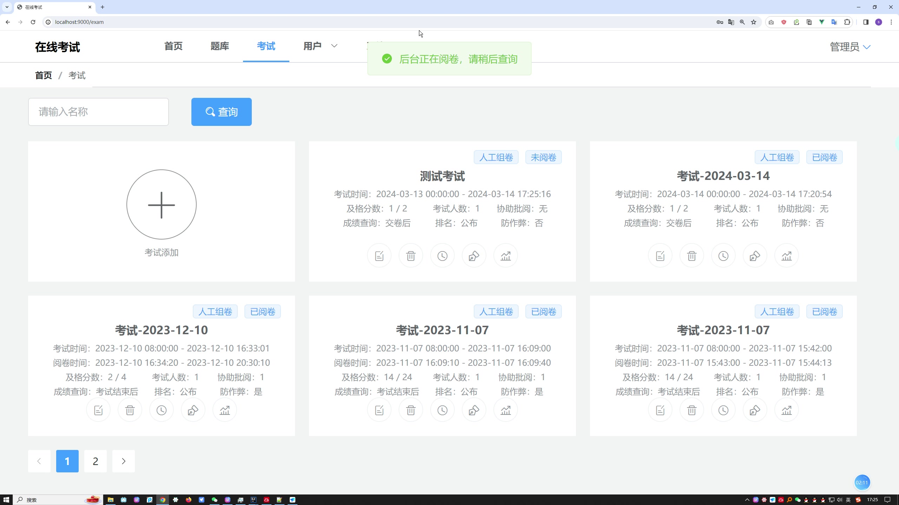Open time settings clock for 测试考试

coord(442,256)
